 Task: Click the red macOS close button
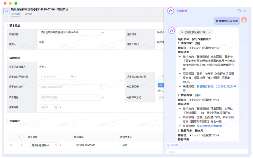[x=5, y=3]
